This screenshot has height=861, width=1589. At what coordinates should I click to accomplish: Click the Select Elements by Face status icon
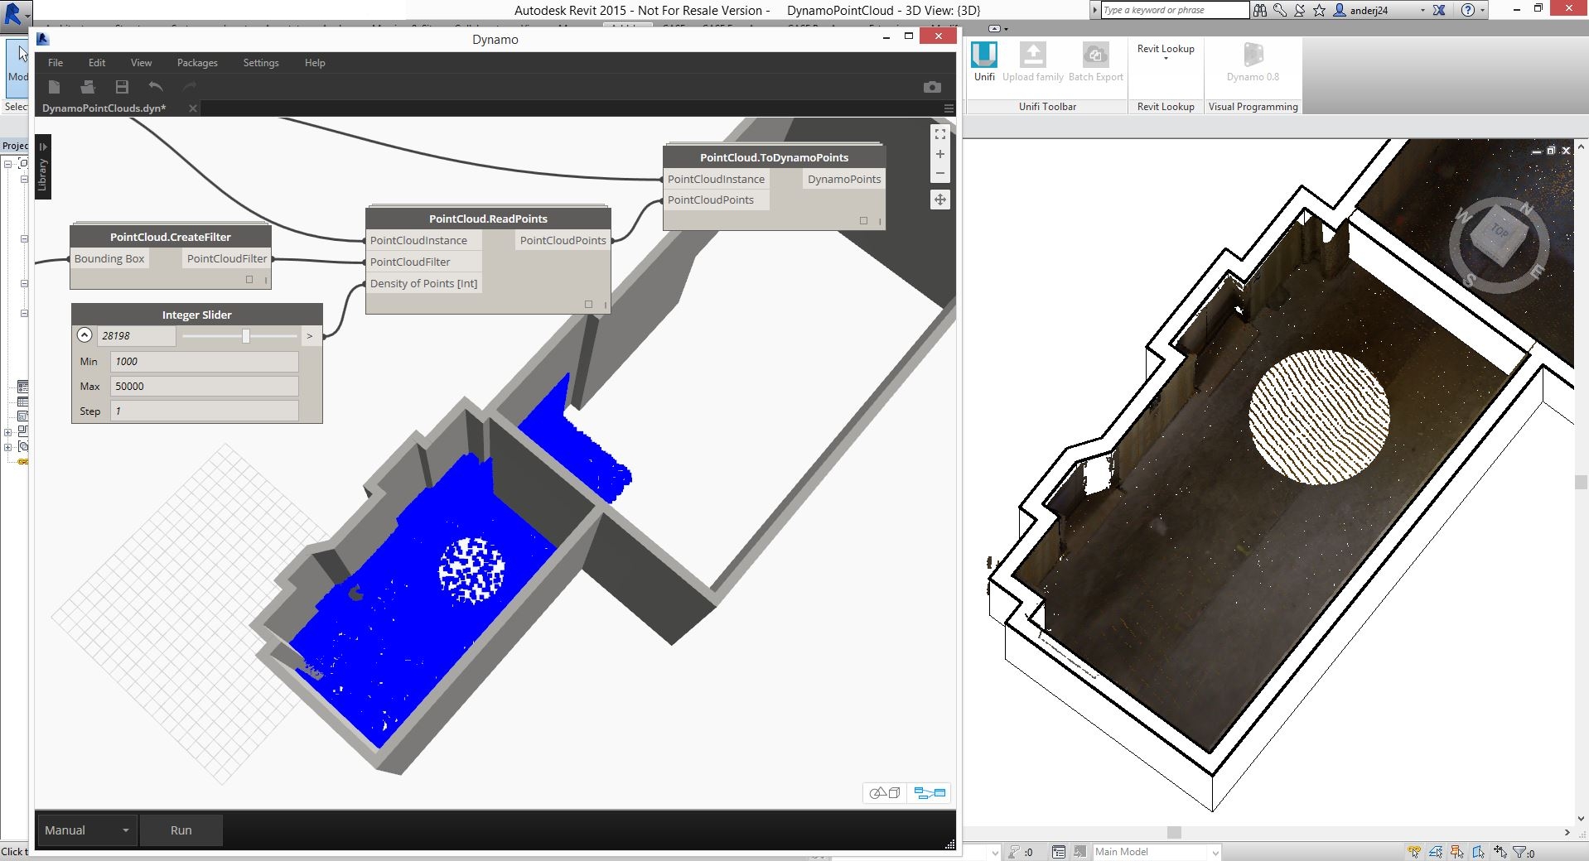click(1479, 852)
